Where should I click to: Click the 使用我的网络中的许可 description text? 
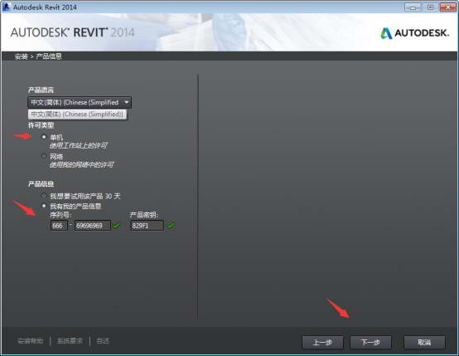tap(81, 165)
